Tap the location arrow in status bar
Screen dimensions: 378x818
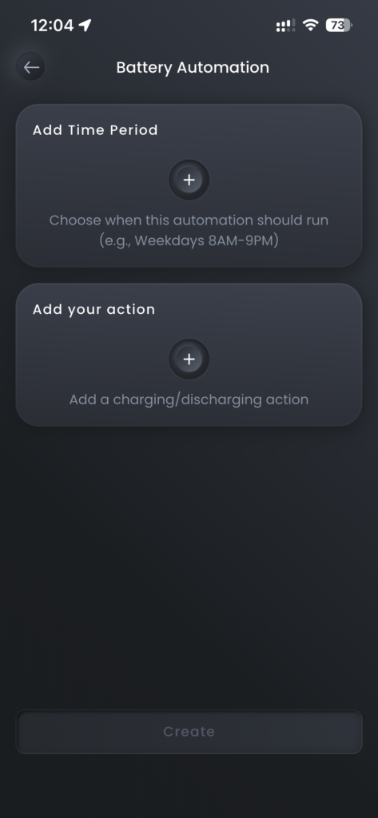tap(85, 25)
